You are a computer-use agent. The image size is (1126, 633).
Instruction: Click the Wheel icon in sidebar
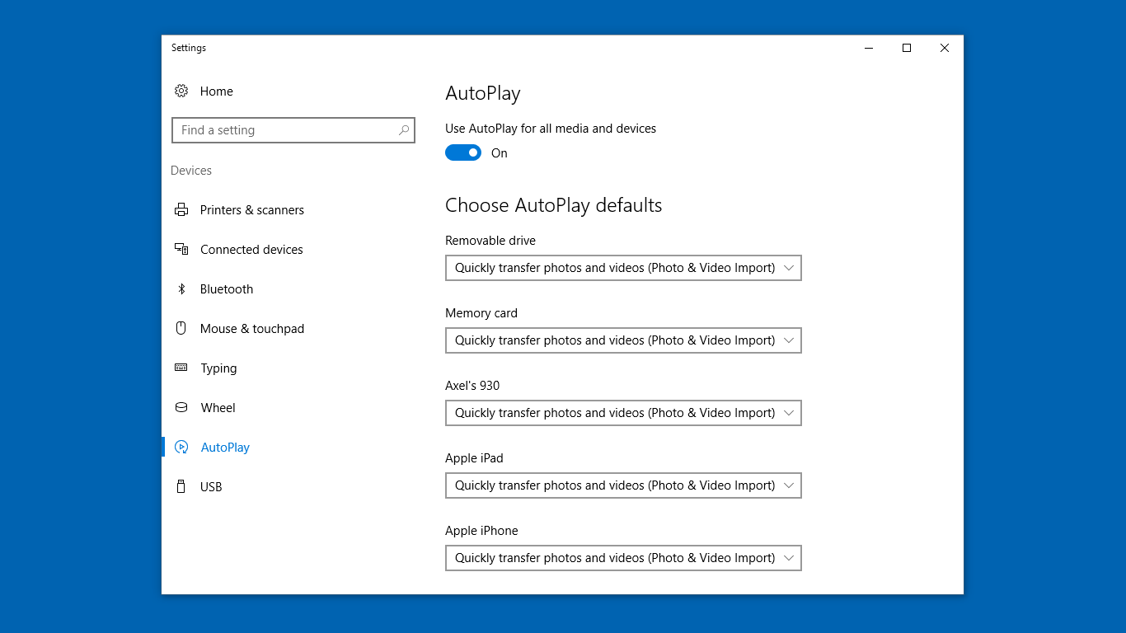pyautogui.click(x=181, y=408)
